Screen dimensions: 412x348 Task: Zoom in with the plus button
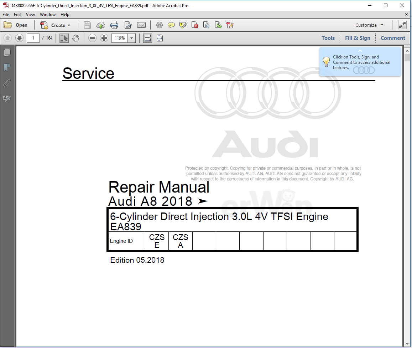pyautogui.click(x=104, y=38)
